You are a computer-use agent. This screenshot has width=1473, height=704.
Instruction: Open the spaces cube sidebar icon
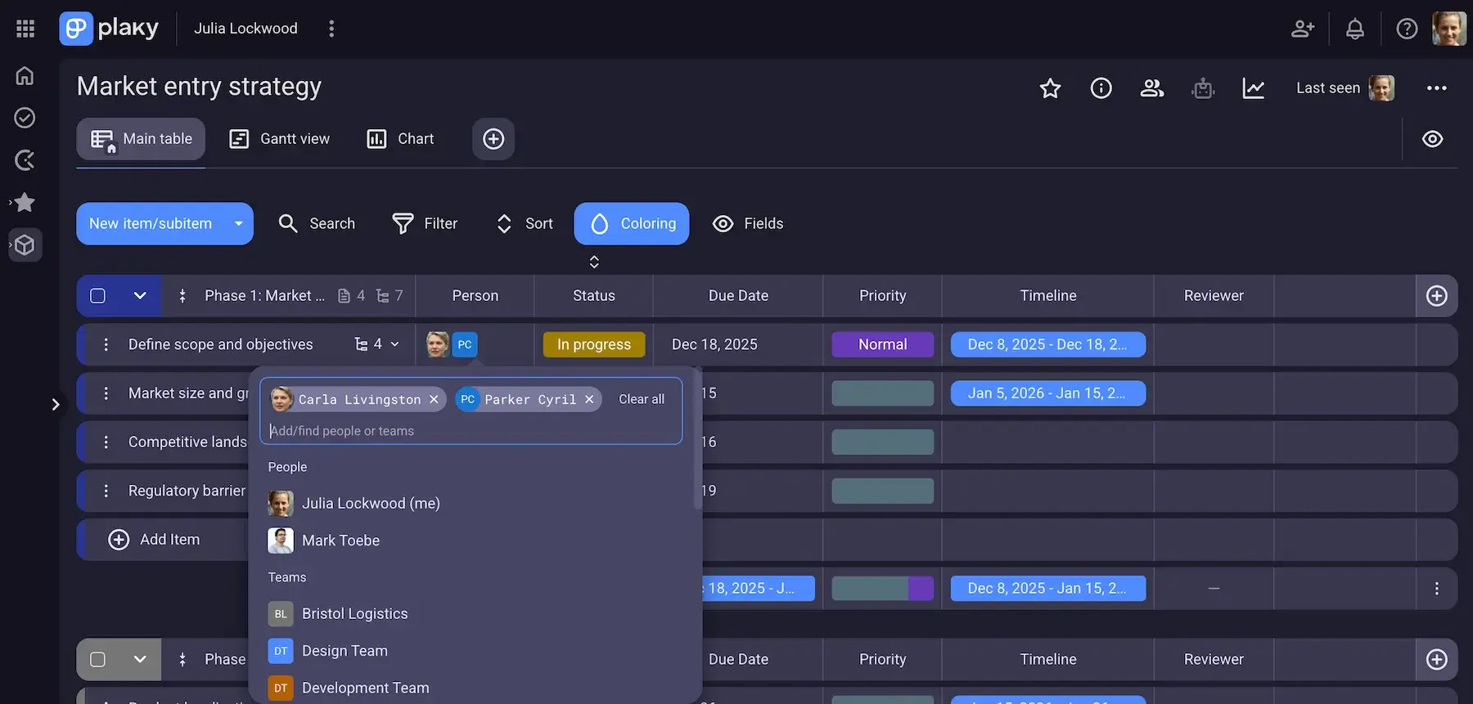[x=25, y=244]
